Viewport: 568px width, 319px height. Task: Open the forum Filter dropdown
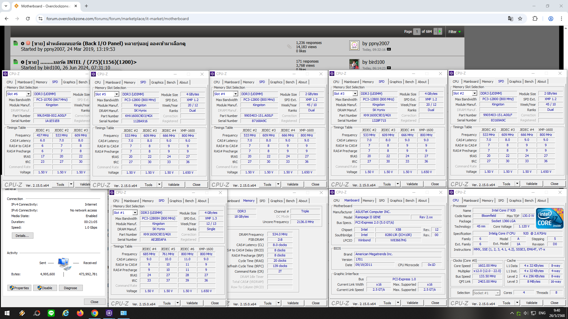[455, 32]
